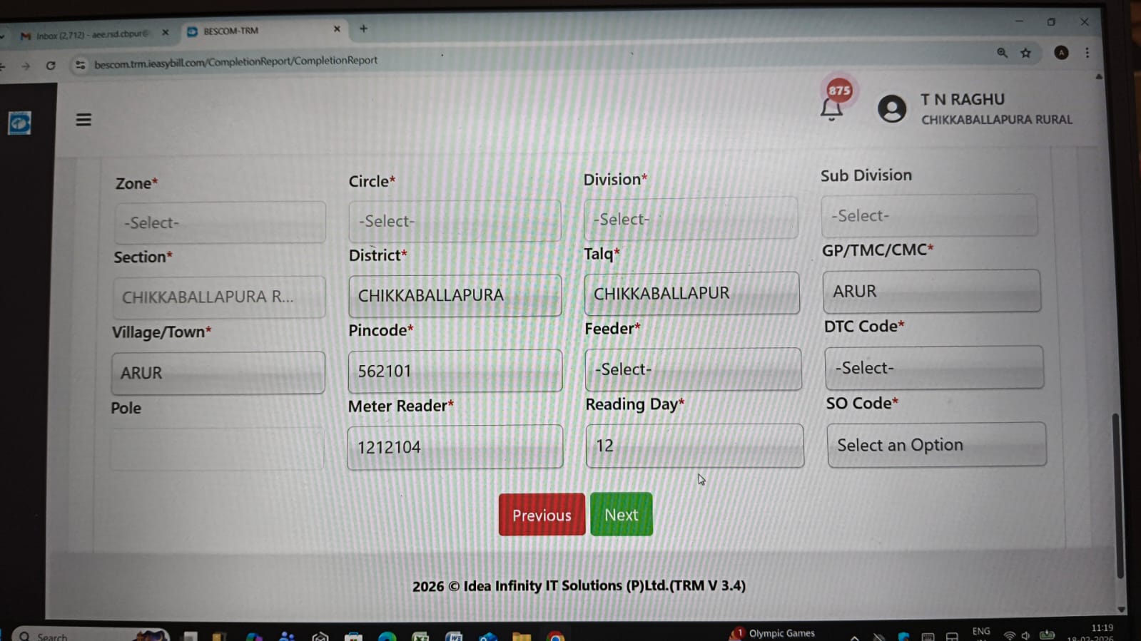Click the empty Pole input field

217,449
